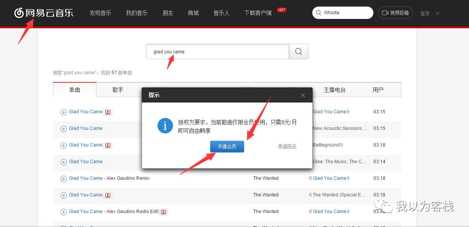
Task: Click the '03:18' duration in the Battleground row
Action: pyautogui.click(x=379, y=145)
